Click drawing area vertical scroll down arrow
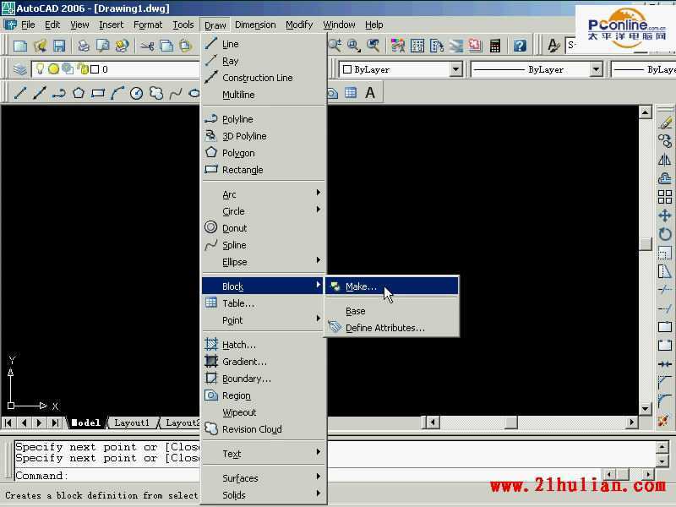The height and width of the screenshot is (507, 676). tap(645, 408)
